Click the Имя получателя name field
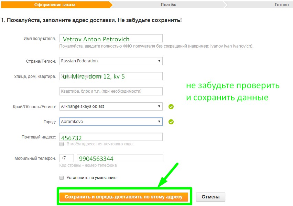The height and width of the screenshot is (206, 293). (x=111, y=38)
